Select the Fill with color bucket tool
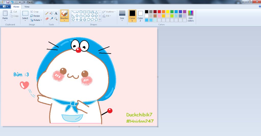The width and height of the screenshot is (261, 136). pos(51,13)
